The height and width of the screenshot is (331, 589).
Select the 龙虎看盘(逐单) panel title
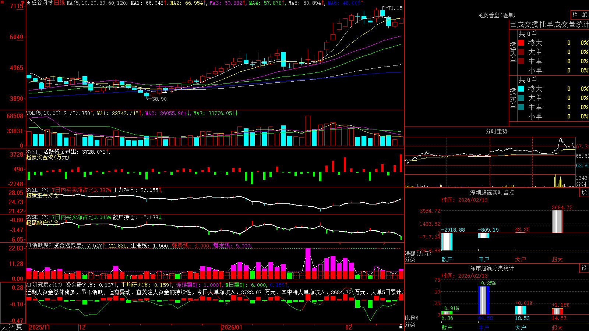click(x=496, y=15)
